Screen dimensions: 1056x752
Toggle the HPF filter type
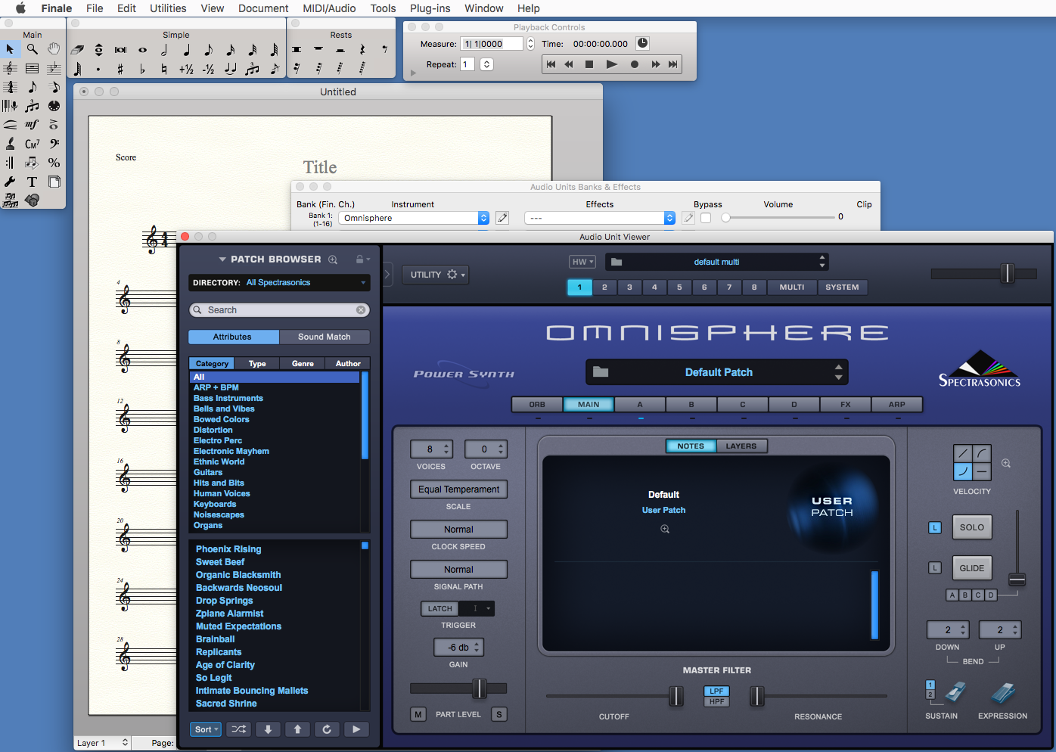click(716, 701)
